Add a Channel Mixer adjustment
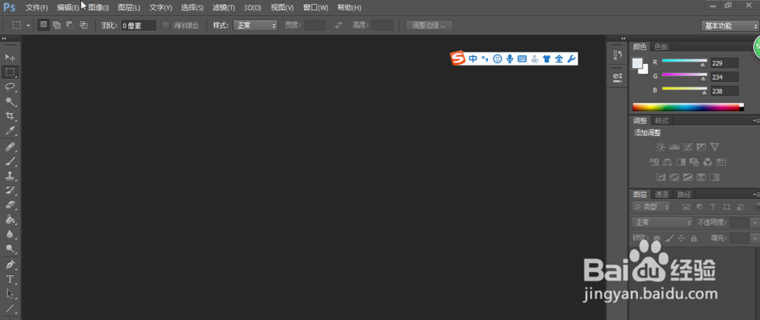This screenshot has height=320, width=760. point(708,162)
